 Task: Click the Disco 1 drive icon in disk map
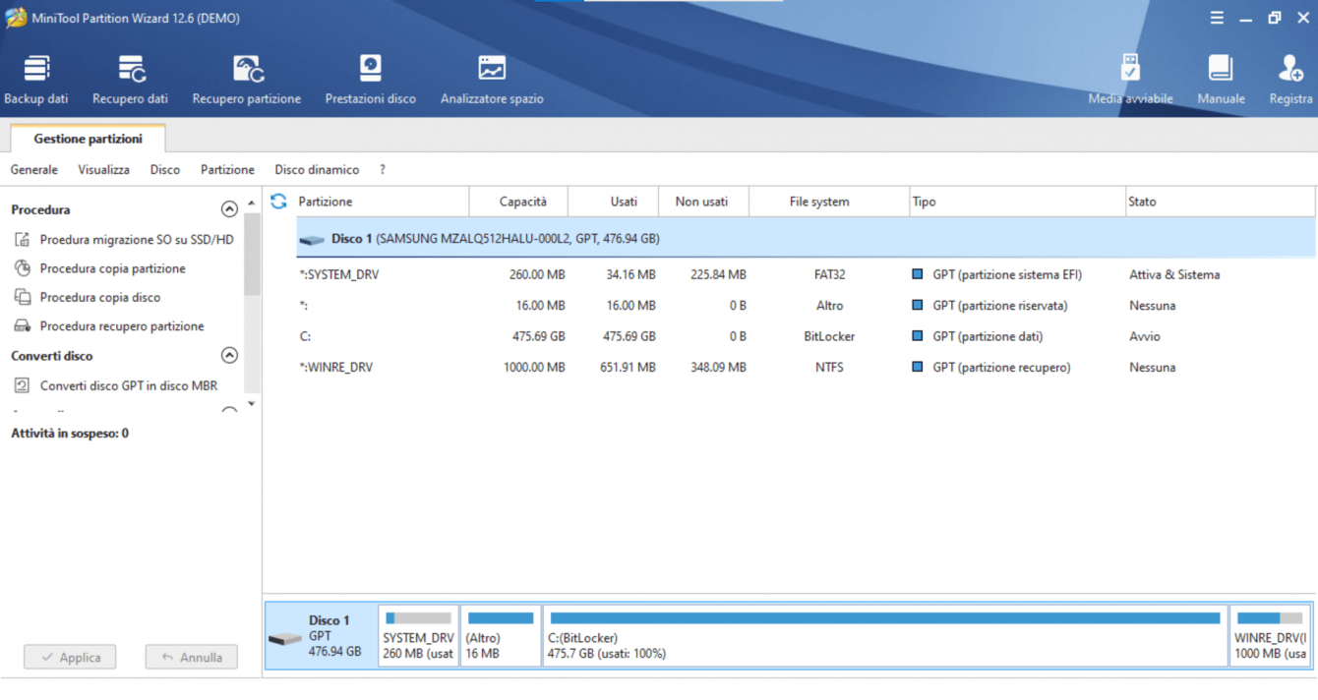(285, 639)
